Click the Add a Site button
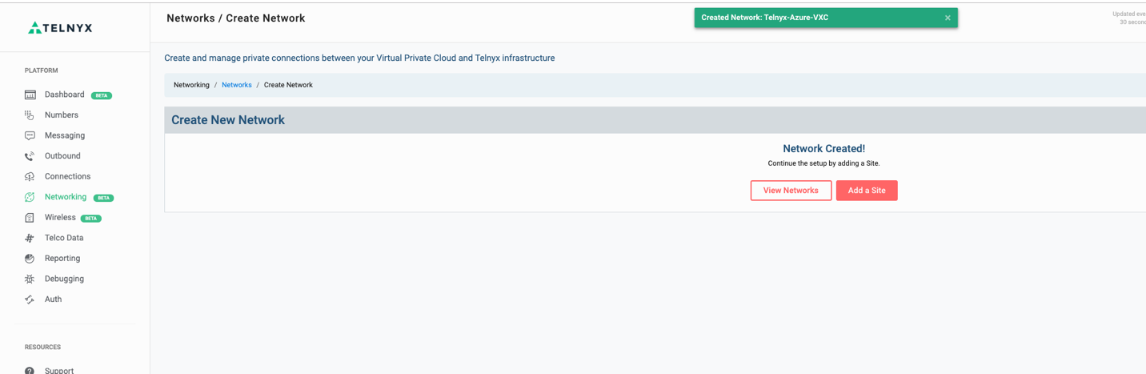 pos(867,191)
